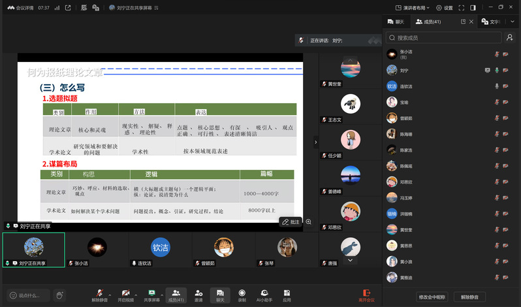
Task: Click the red 离开会议 button
Action: (x=367, y=295)
